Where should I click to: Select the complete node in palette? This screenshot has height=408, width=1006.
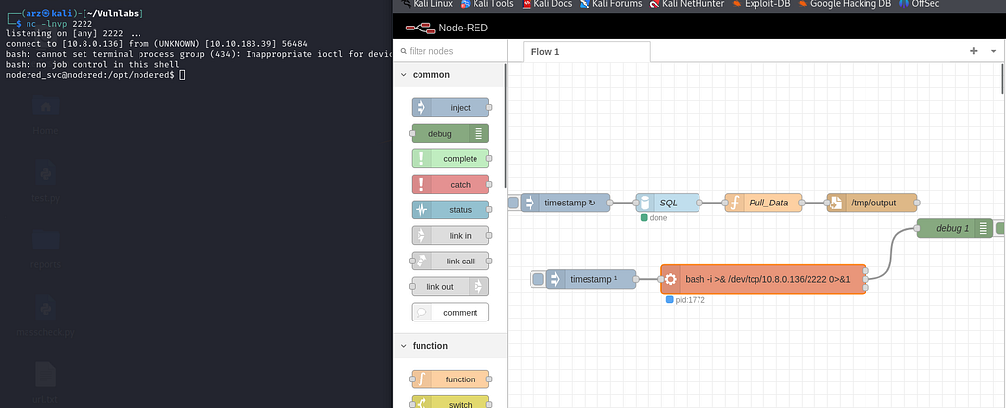pyautogui.click(x=450, y=158)
